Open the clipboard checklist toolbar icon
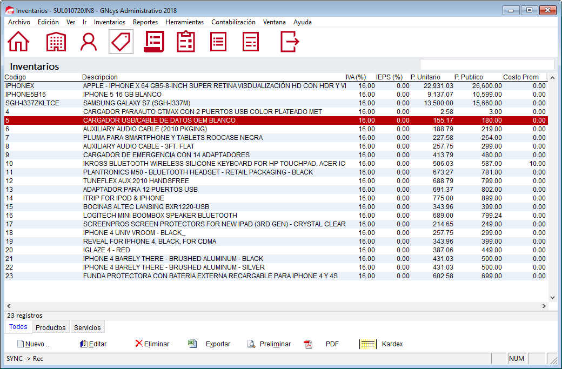The width and height of the screenshot is (562, 369). [186, 42]
